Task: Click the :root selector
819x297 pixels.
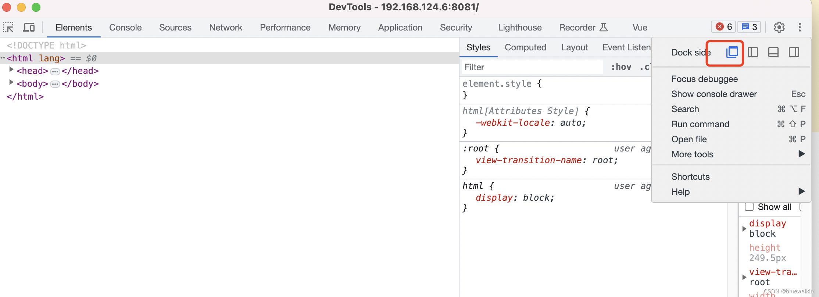Action: pos(475,148)
